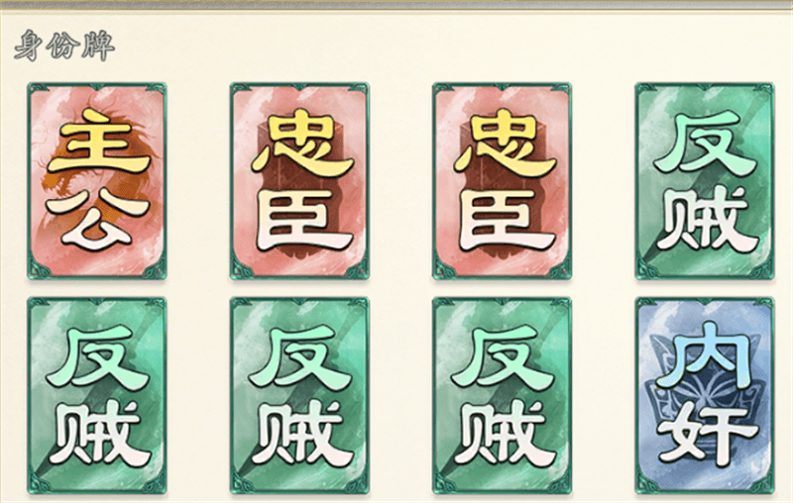Select the 主公 lord identity card

[96, 181]
